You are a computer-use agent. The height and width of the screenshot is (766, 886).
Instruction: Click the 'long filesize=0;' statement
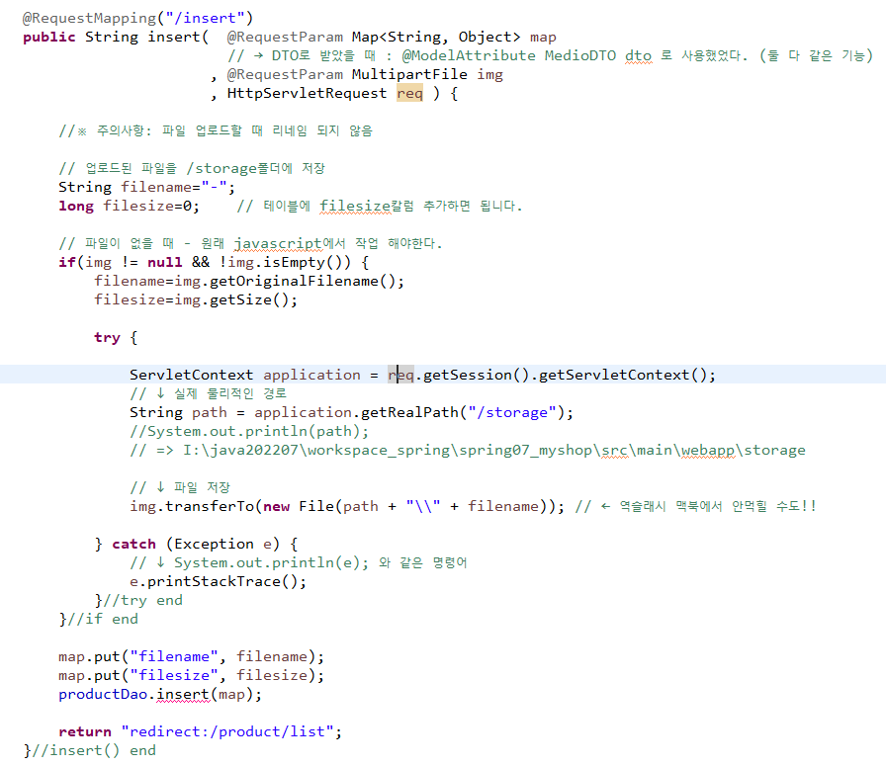pos(129,206)
